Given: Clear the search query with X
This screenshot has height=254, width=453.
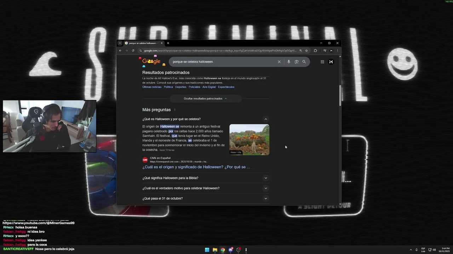Looking at the screenshot, I should (x=279, y=62).
